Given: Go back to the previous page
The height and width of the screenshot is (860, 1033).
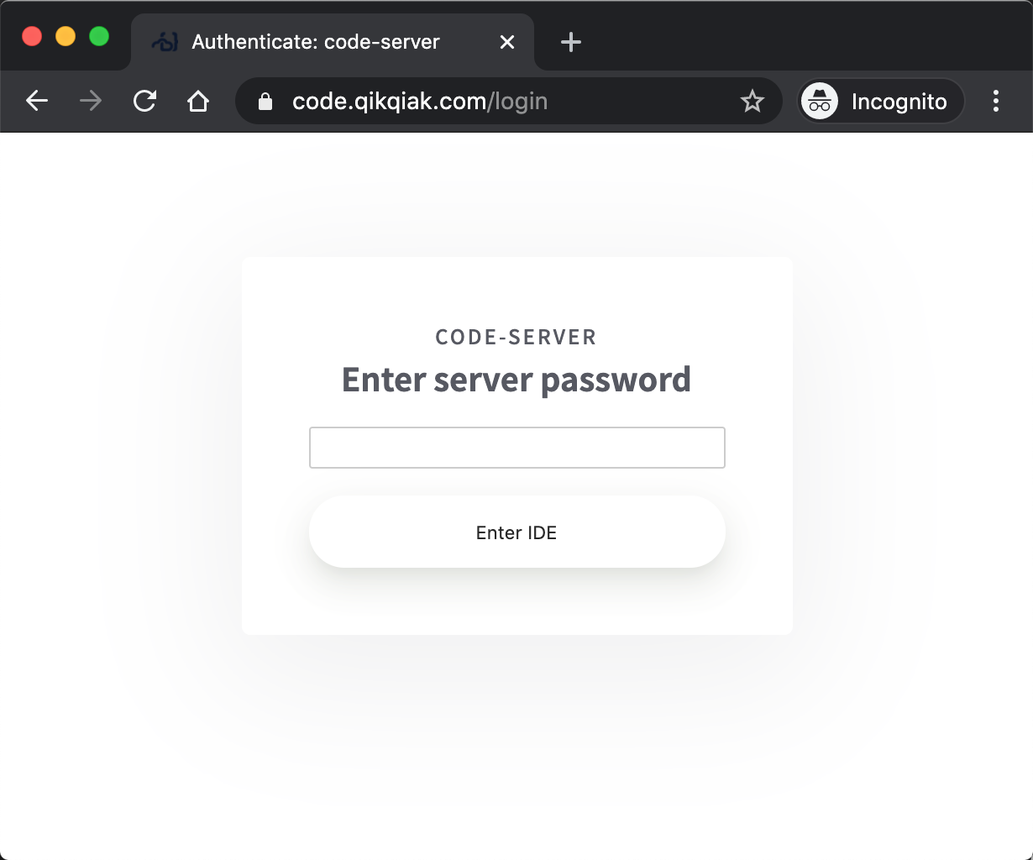Looking at the screenshot, I should 37,102.
